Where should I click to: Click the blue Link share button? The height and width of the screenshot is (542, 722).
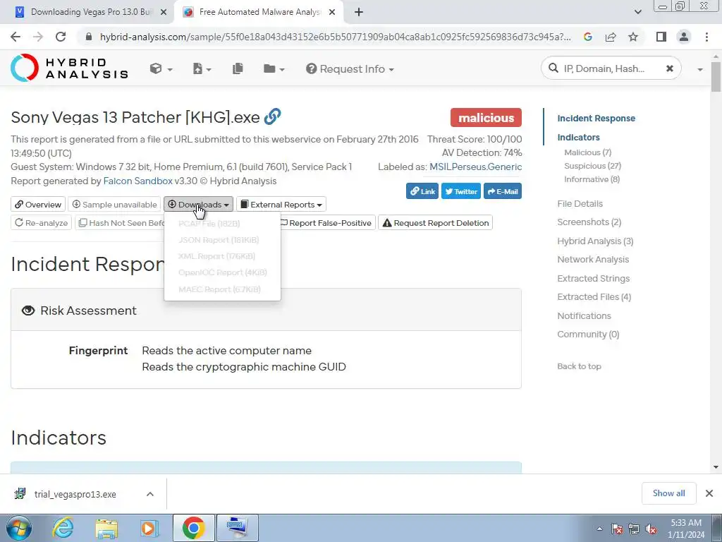click(422, 191)
